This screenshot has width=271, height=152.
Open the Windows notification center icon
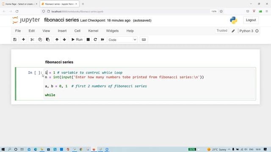pyautogui.click(x=265, y=149)
